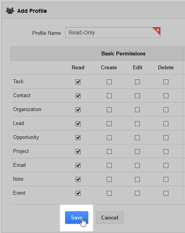
Task: Enable Create permission for Task
Action: 109,82
